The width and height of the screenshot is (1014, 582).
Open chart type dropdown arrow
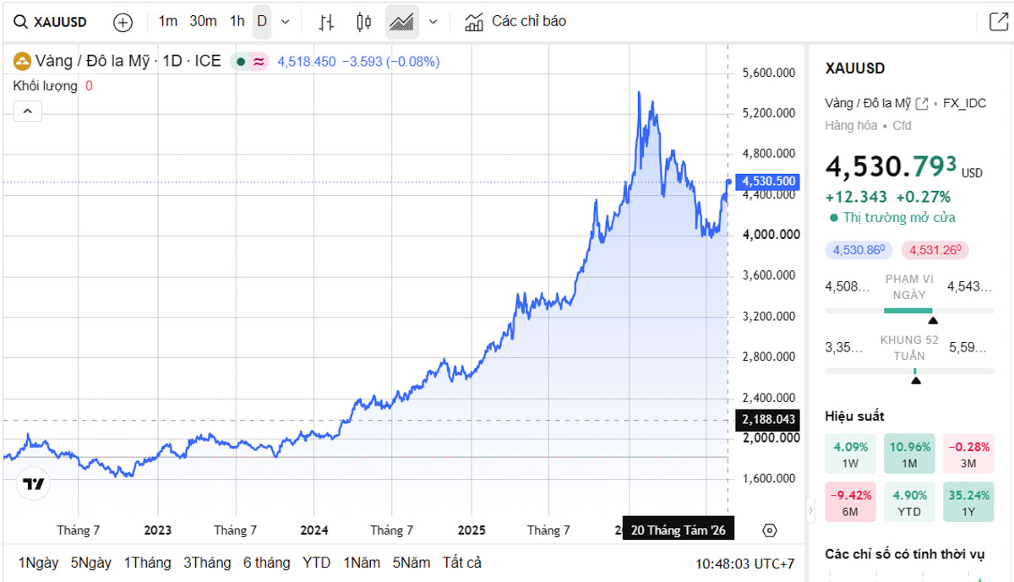pos(433,22)
